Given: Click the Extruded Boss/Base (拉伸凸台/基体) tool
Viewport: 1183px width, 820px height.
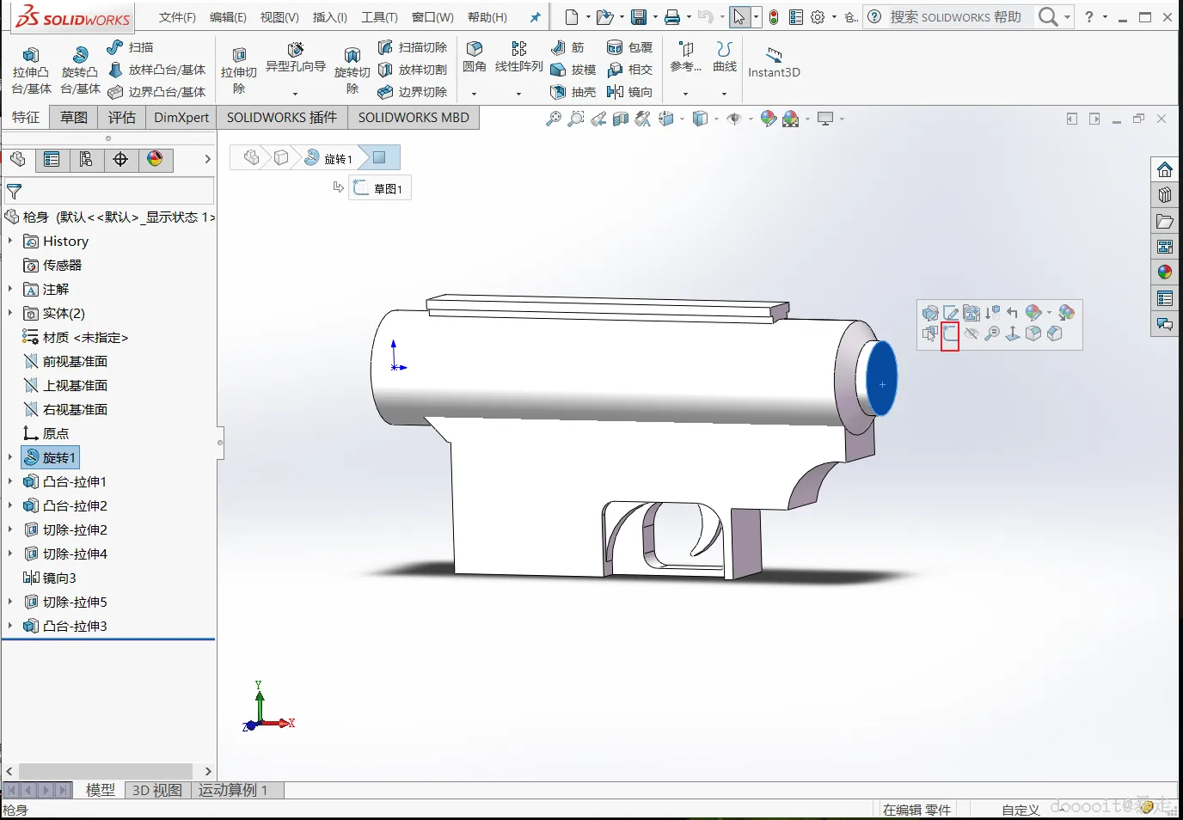Looking at the screenshot, I should [x=31, y=70].
